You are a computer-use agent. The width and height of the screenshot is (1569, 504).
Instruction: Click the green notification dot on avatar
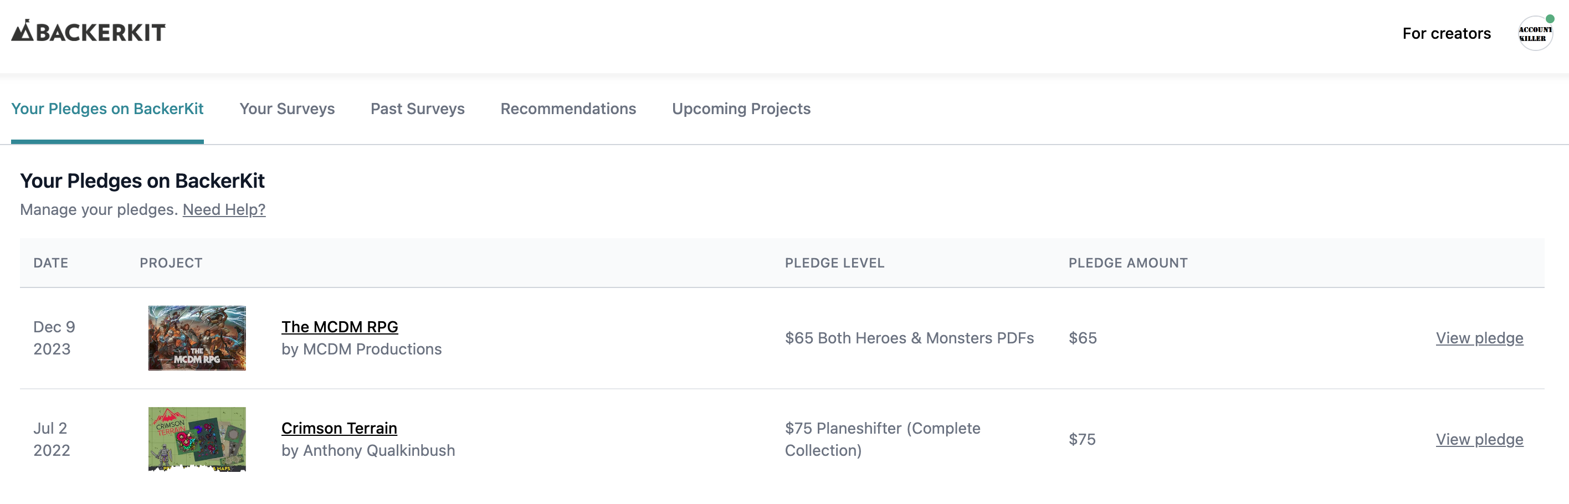(x=1550, y=19)
